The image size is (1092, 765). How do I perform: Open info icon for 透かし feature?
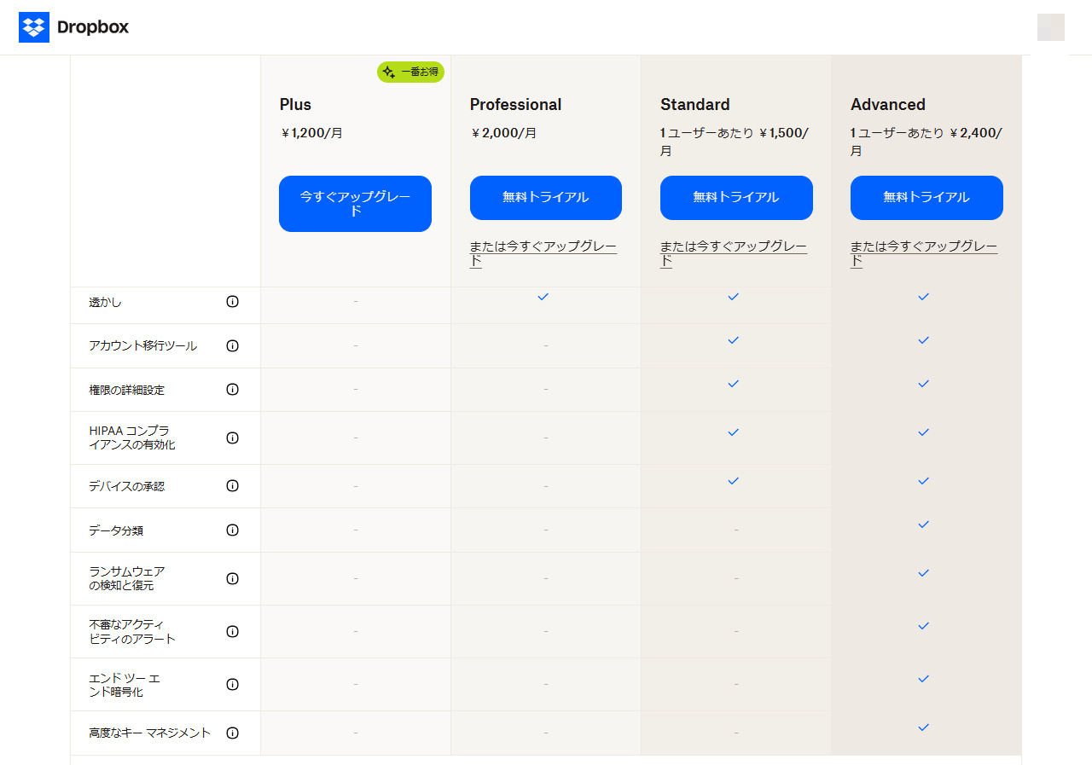(x=232, y=302)
